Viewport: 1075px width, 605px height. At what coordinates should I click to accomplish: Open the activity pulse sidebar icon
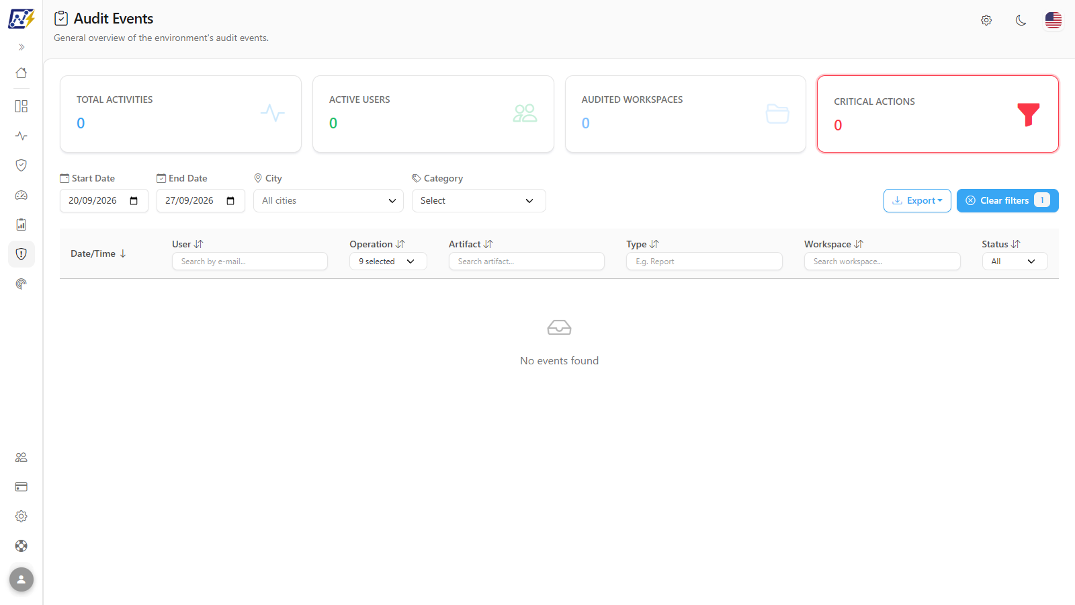click(21, 136)
